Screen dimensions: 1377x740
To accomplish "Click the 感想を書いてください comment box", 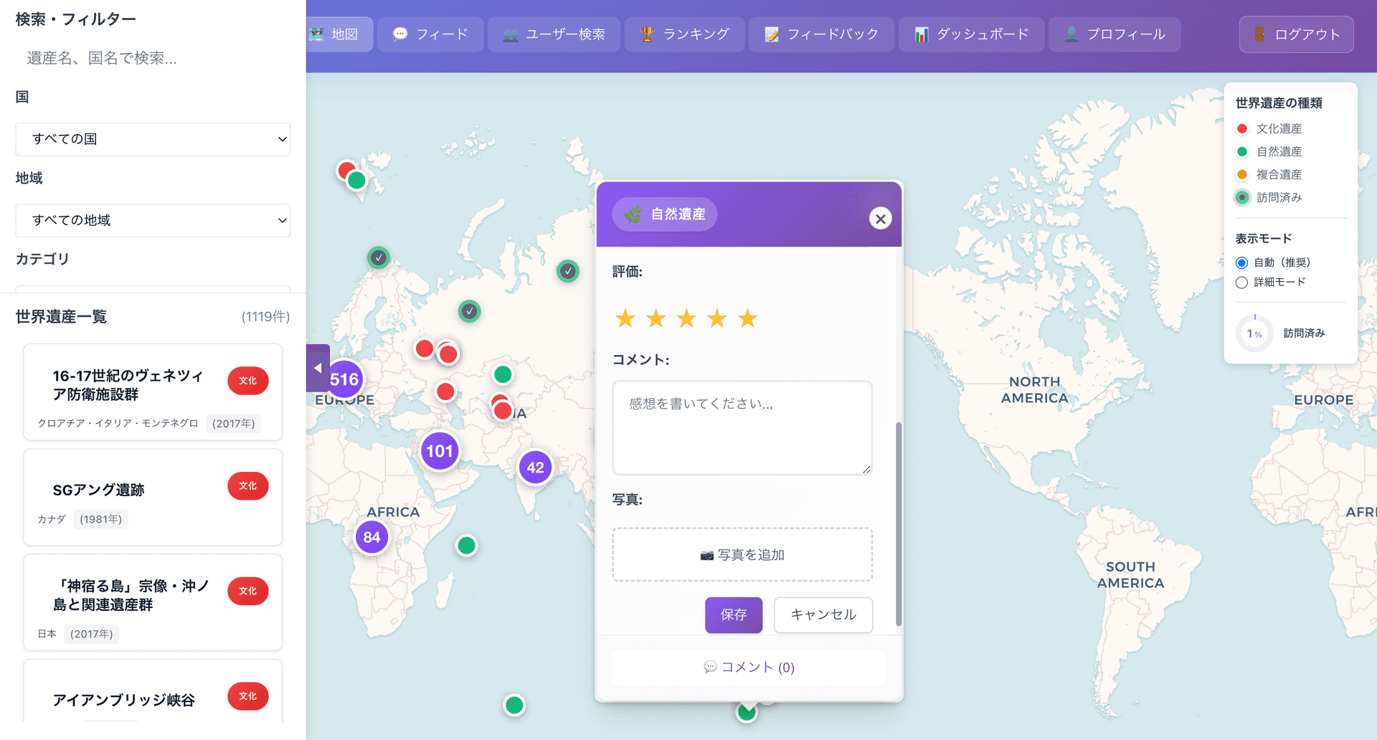I will tap(742, 428).
